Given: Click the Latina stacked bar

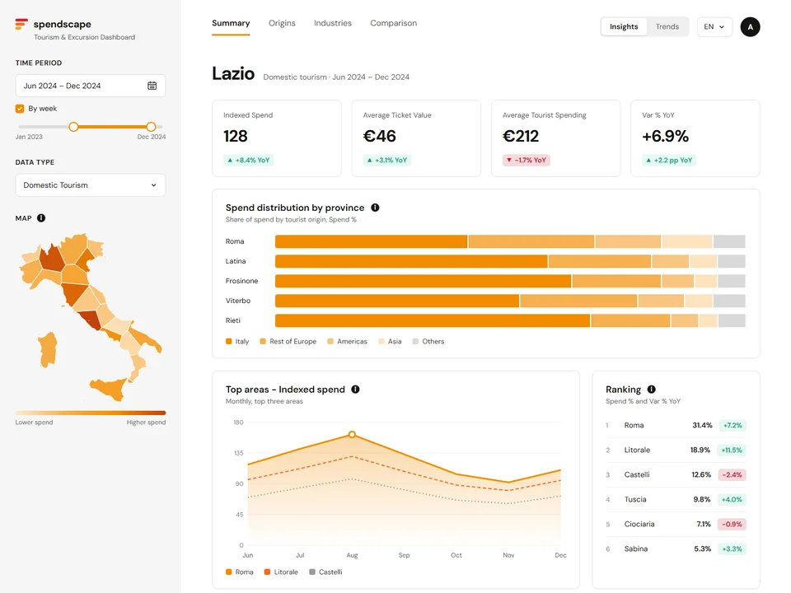Looking at the screenshot, I should coord(510,261).
